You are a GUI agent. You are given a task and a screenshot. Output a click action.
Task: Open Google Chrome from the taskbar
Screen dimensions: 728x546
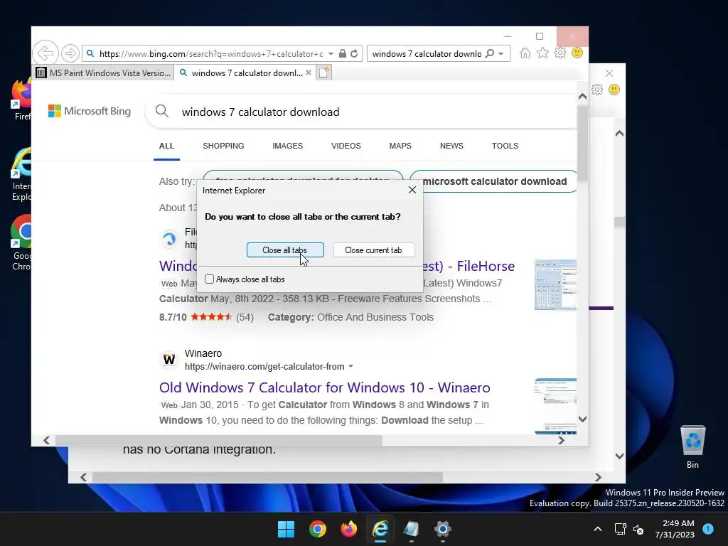click(x=318, y=529)
